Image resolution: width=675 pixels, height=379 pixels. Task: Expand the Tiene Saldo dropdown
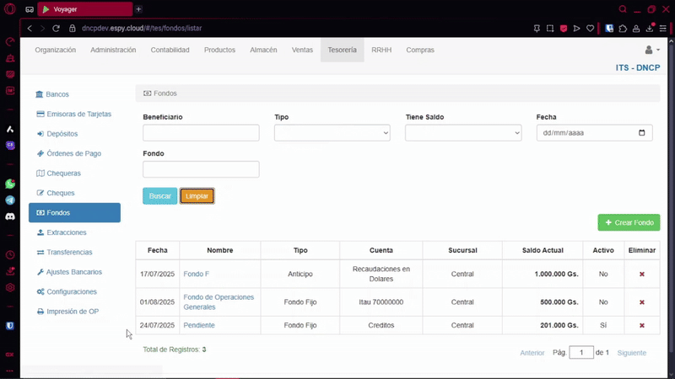pyautogui.click(x=463, y=133)
